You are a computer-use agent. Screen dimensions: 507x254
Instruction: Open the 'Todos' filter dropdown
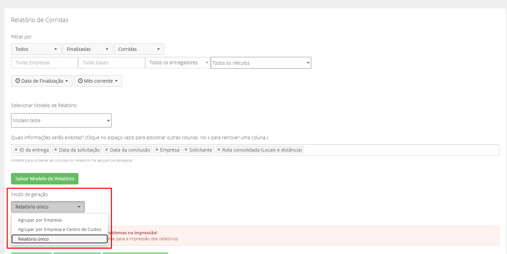coord(36,49)
